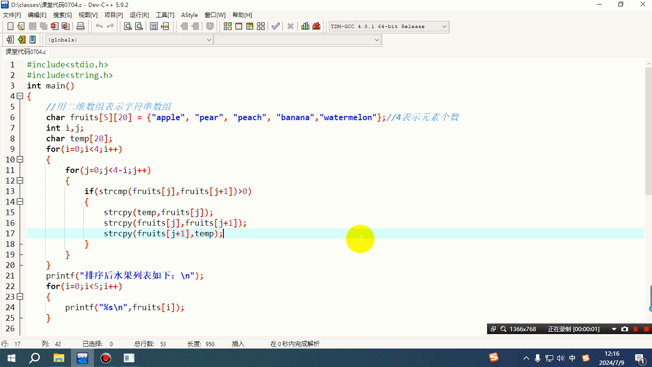Open the Find dialog from toolbar
Viewport: 652px width, 367px height.
pyautogui.click(x=128, y=26)
